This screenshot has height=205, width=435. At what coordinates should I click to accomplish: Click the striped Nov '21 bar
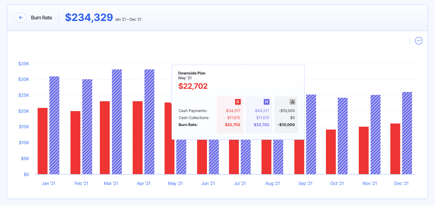376,134
